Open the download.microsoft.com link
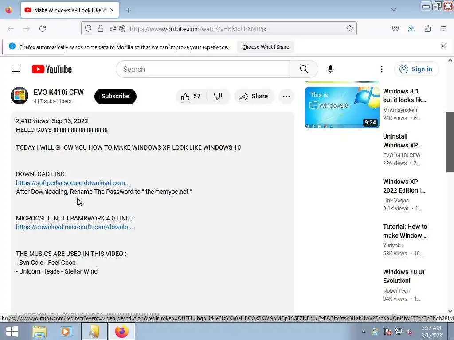This screenshot has width=454, height=340. pyautogui.click(x=74, y=227)
